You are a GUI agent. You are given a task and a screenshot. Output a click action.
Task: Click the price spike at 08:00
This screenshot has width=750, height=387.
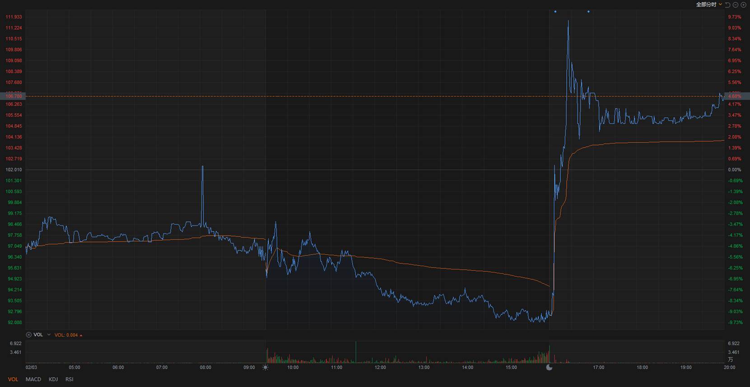point(202,167)
